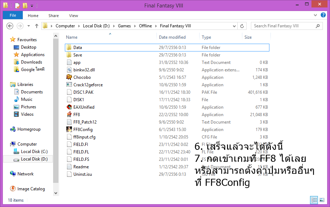Viewport: 330px width, 207px height.
Task: Open address bar history dropdown
Action: pyautogui.click(x=234, y=26)
